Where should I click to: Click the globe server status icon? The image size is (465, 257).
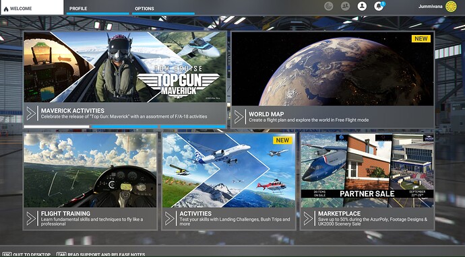329,6
